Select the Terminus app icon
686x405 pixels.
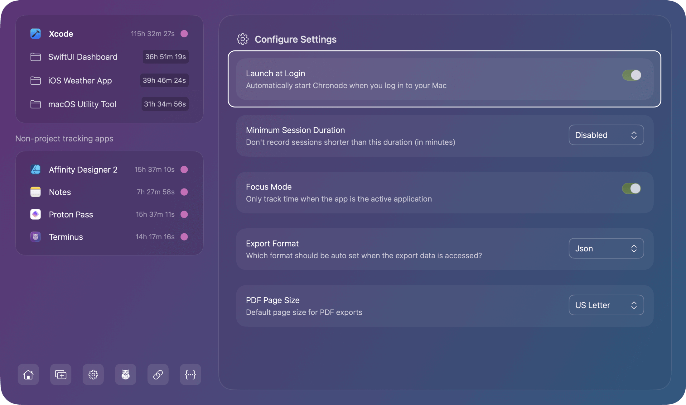click(x=35, y=237)
